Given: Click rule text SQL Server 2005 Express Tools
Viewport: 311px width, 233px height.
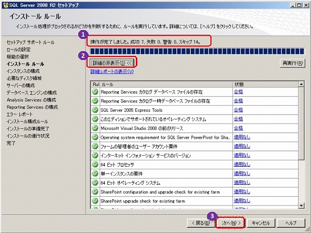Looking at the screenshot, I should coord(132,110).
